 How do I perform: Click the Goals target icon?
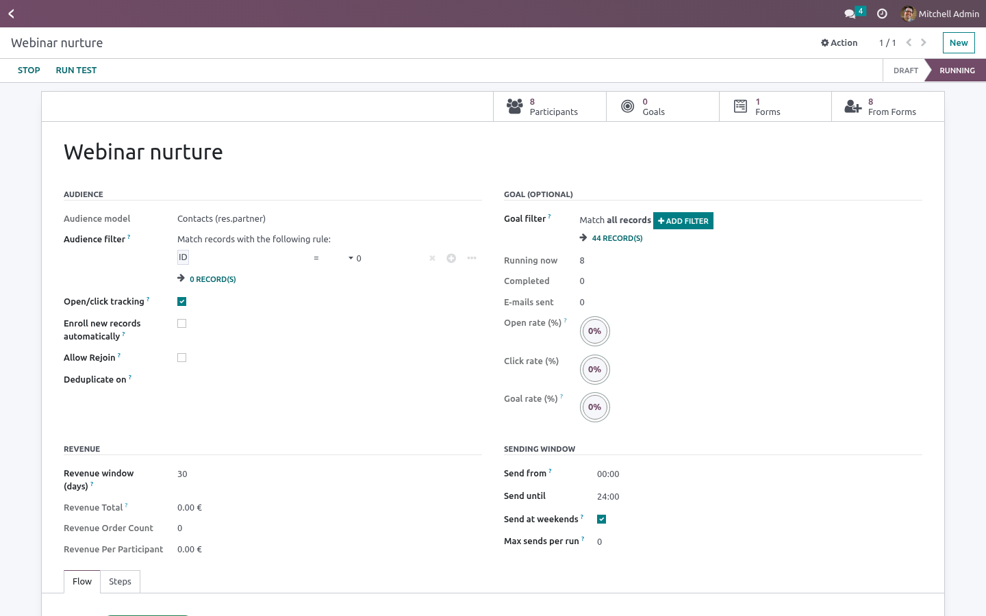click(x=627, y=106)
